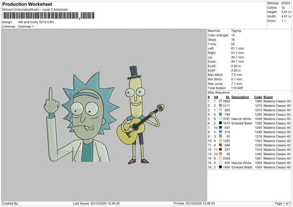
Task: Click "Natural White" description in stop row 15
Action: click(241, 163)
